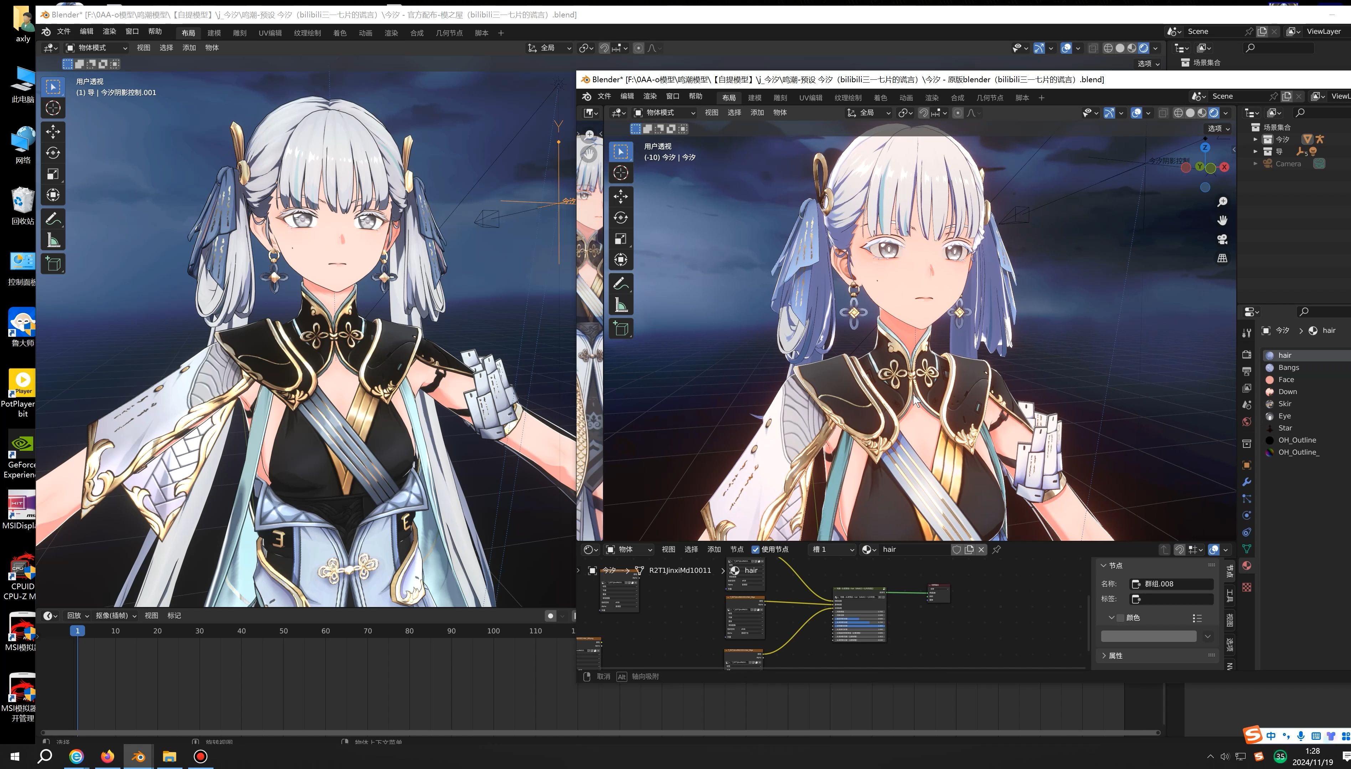Image resolution: width=1351 pixels, height=769 pixels.
Task: Open the Texture checker properties tab
Action: pyautogui.click(x=1247, y=587)
